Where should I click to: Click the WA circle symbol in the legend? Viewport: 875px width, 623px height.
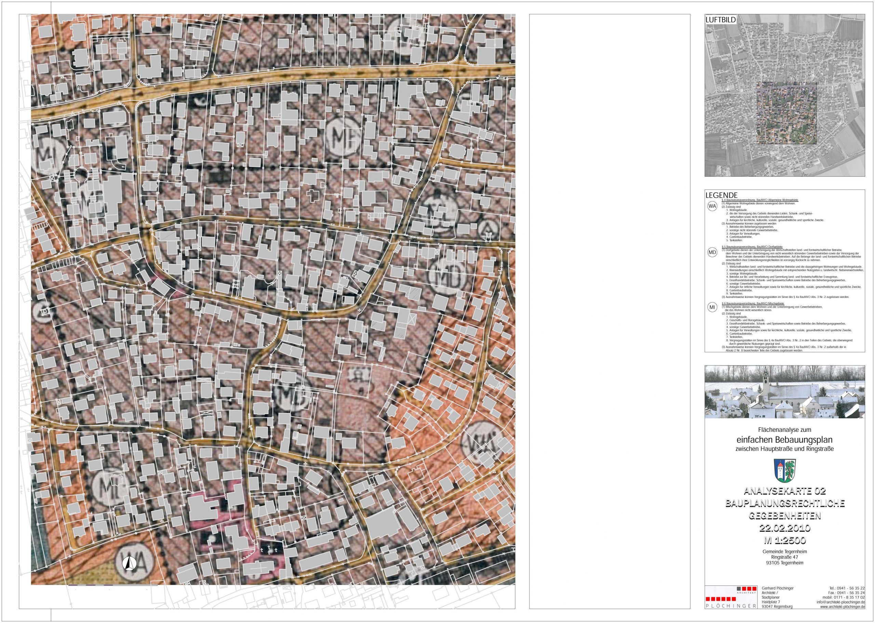[712, 207]
